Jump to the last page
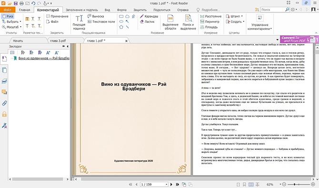The image size is (319, 188). [178, 184]
